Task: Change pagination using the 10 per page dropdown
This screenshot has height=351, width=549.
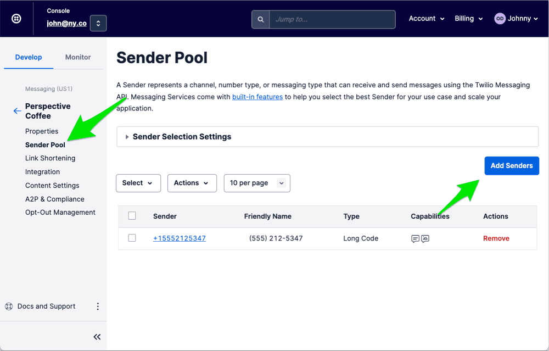Action: (x=256, y=183)
